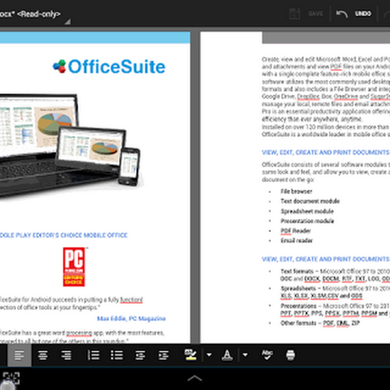Click the Text formats bullet entry
This screenshot has width=390, height=390.
coord(335,275)
